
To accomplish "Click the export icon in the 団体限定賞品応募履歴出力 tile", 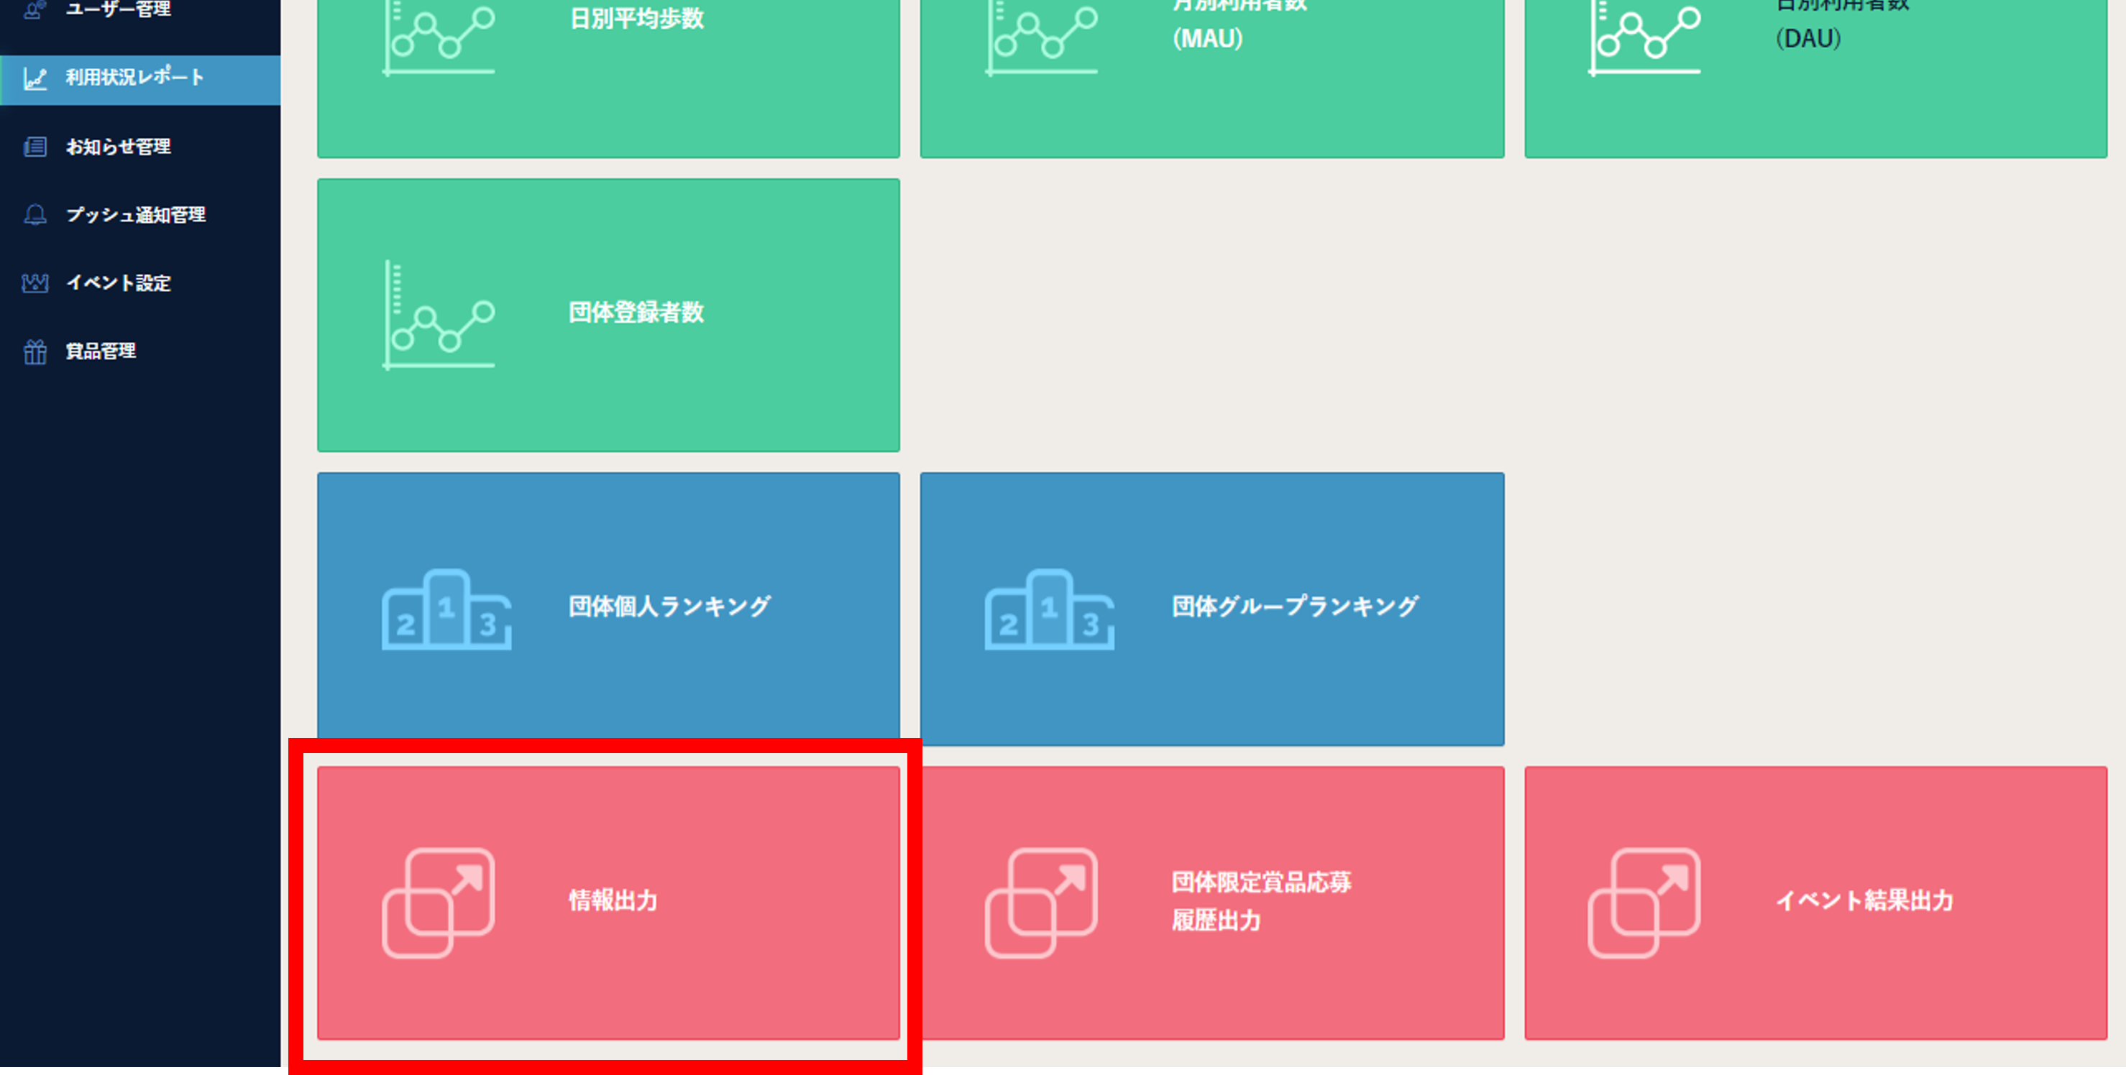I will tap(1041, 902).
